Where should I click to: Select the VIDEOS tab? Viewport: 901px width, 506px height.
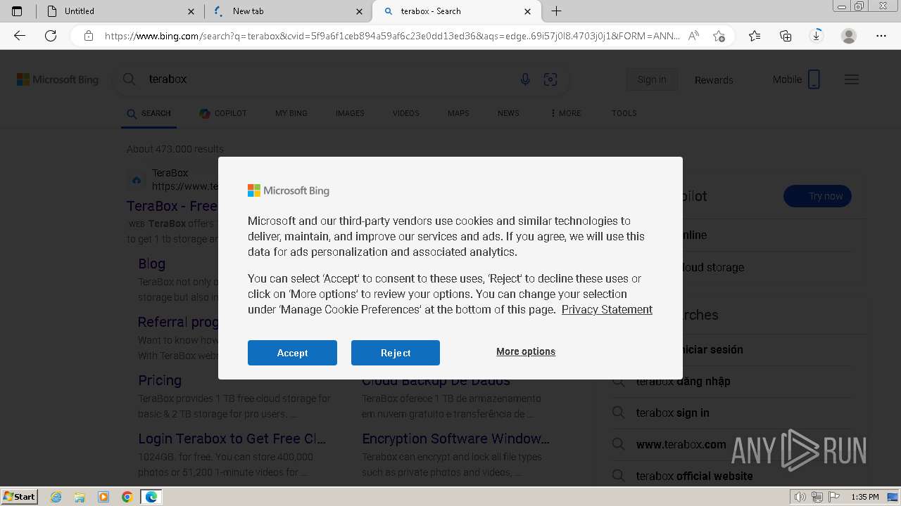click(406, 113)
